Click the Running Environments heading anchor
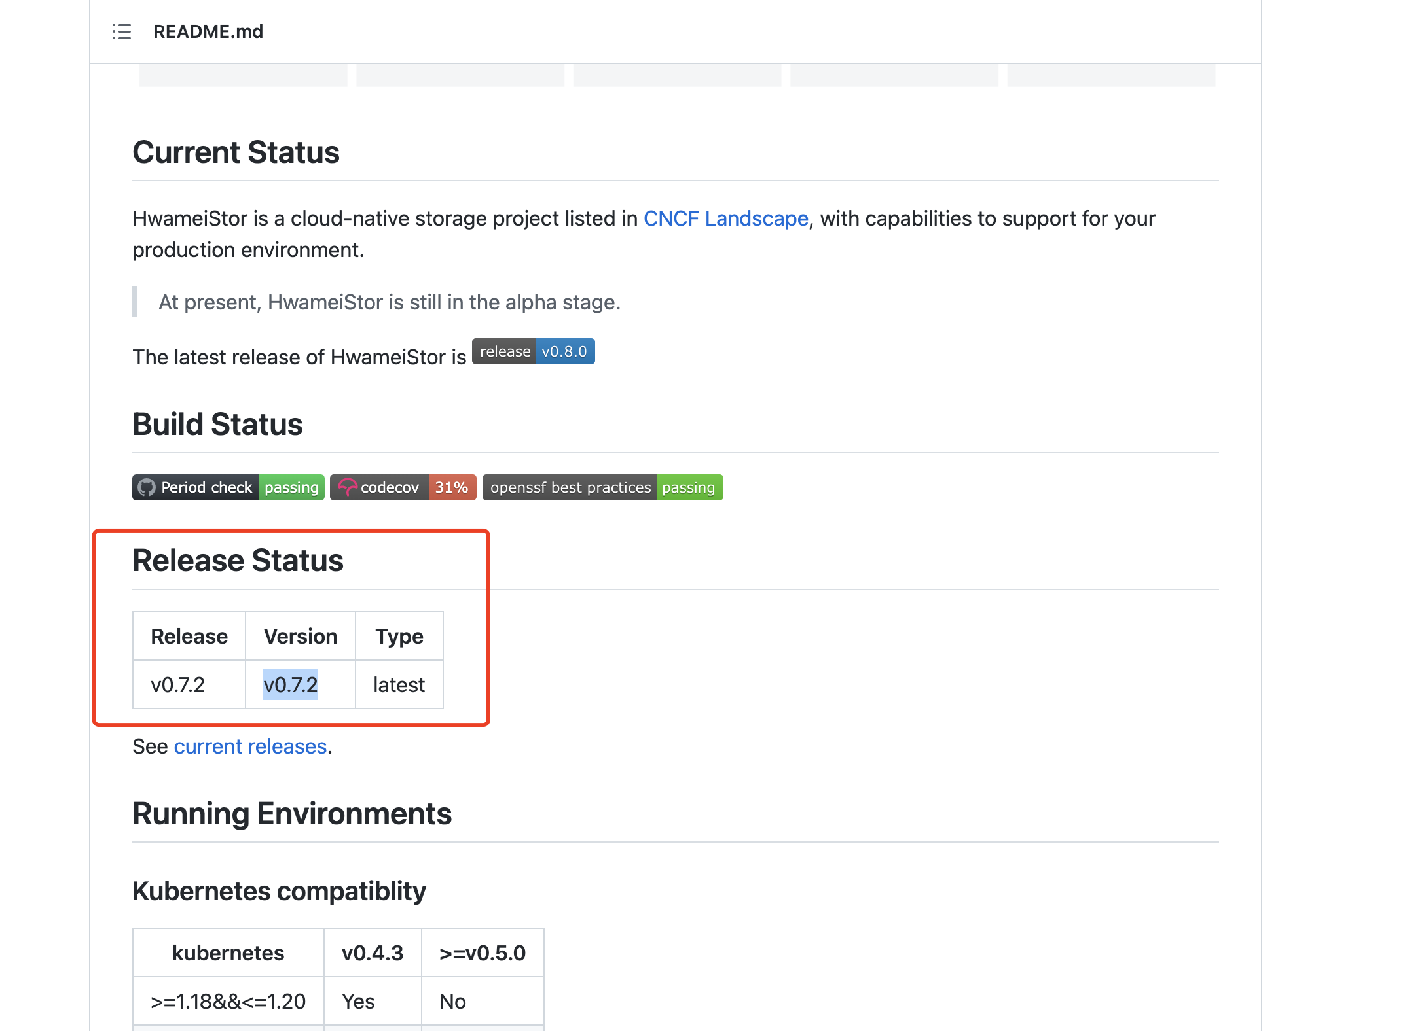The height and width of the screenshot is (1031, 1405). click(x=291, y=813)
